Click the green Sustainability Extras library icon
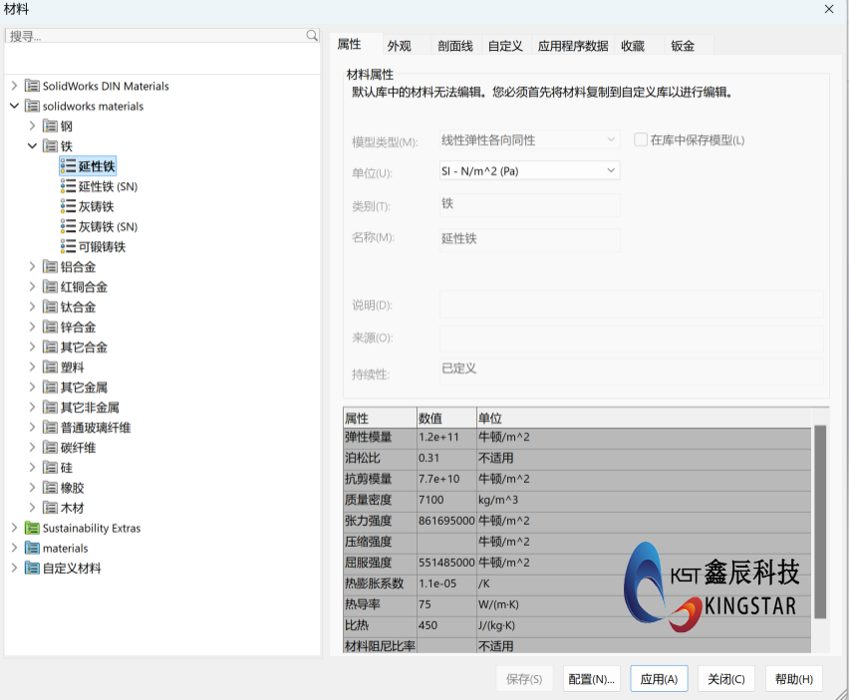This screenshot has height=700, width=849. click(x=32, y=528)
